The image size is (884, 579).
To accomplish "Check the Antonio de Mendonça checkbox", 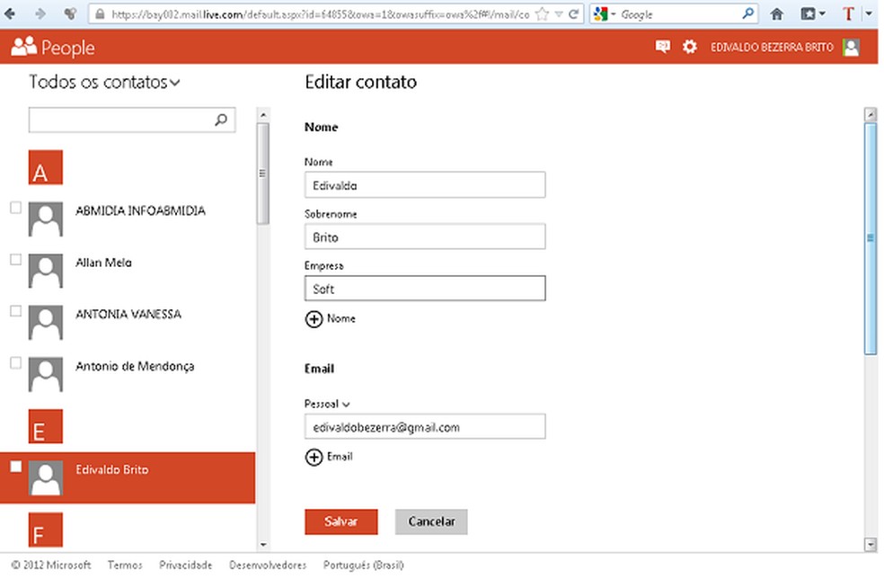I will tap(16, 363).
